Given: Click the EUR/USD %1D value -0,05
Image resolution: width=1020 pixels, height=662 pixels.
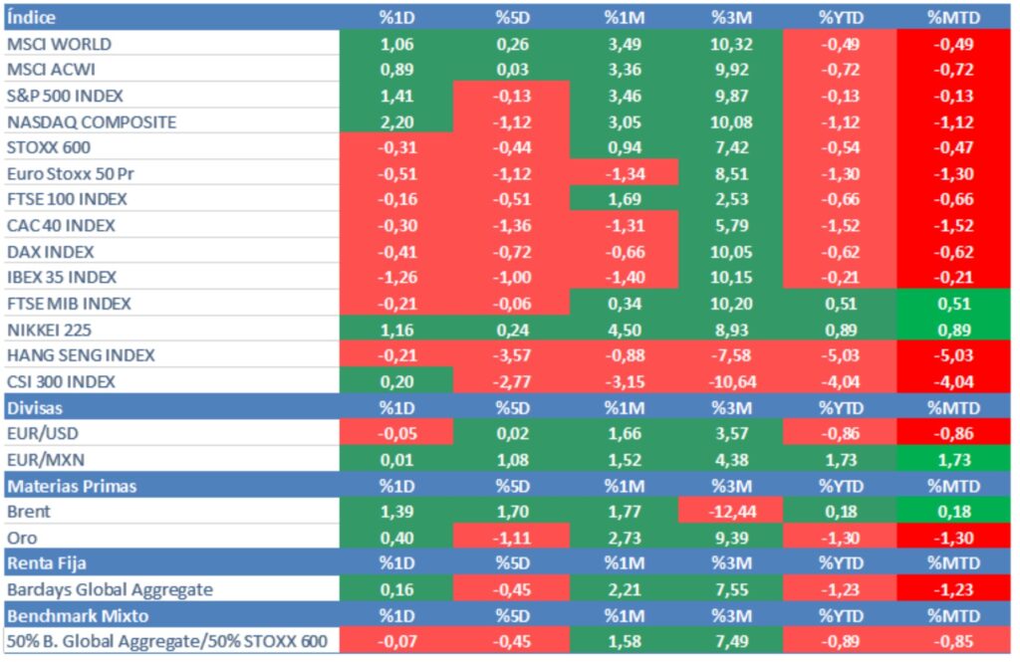Looking at the screenshot, I should [x=396, y=433].
